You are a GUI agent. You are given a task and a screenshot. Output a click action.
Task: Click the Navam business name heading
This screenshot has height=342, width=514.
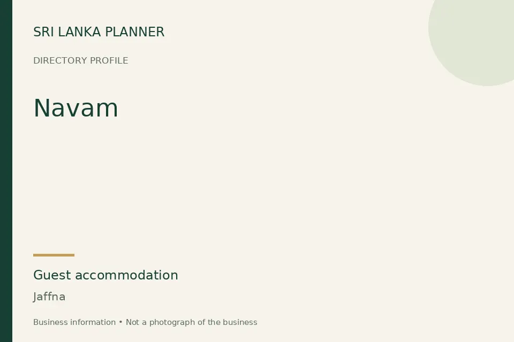(x=75, y=107)
